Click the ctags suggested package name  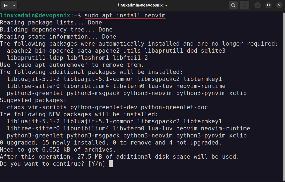(x=16, y=107)
